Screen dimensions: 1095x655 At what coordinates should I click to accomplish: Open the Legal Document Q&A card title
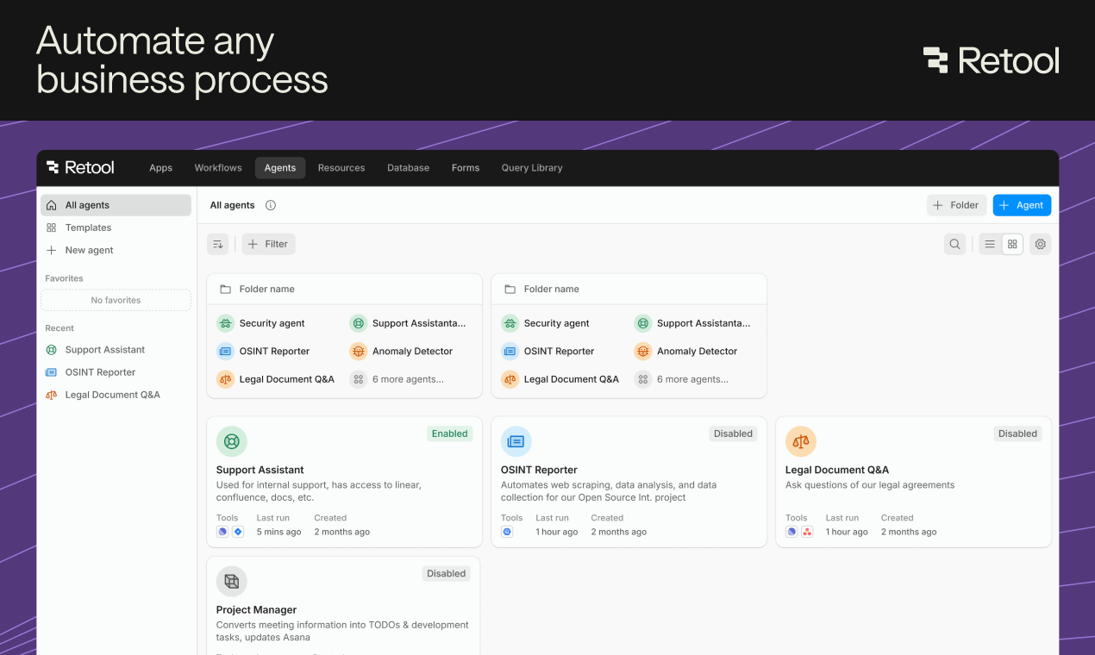click(837, 470)
